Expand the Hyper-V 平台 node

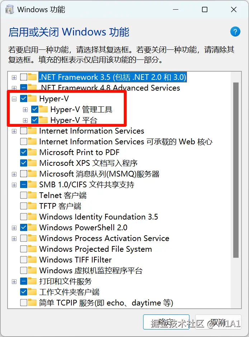[25, 120]
